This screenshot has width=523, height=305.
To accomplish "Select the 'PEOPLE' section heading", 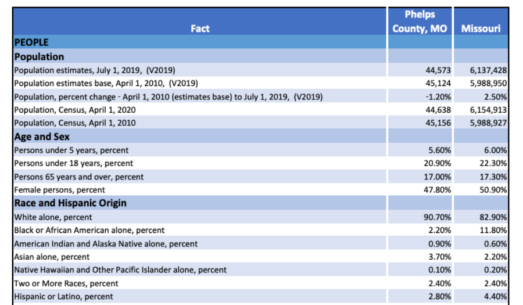I will pos(31,42).
